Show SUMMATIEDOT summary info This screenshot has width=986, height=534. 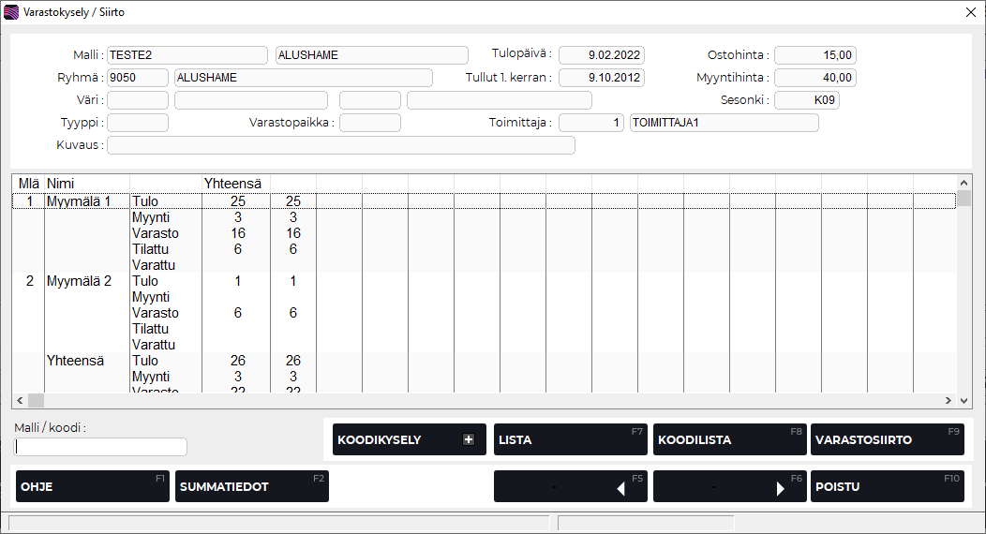point(251,487)
